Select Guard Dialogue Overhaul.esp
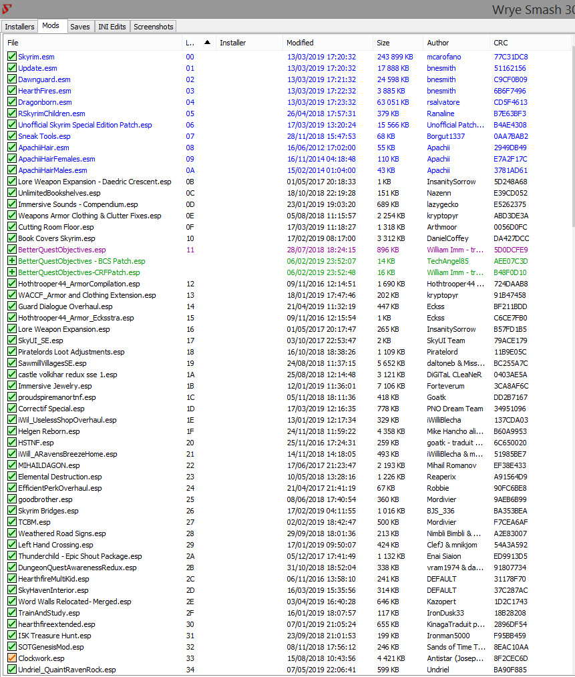The height and width of the screenshot is (677, 575). (x=65, y=306)
